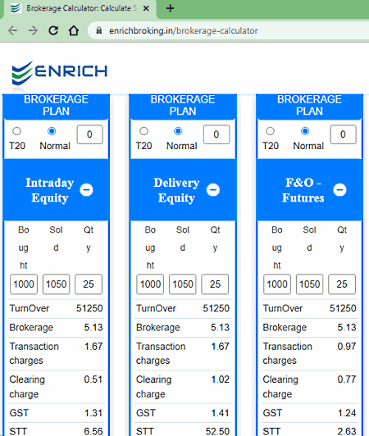Reload the brokerage calculator page
Screen dimensions: 369x436
point(53,30)
